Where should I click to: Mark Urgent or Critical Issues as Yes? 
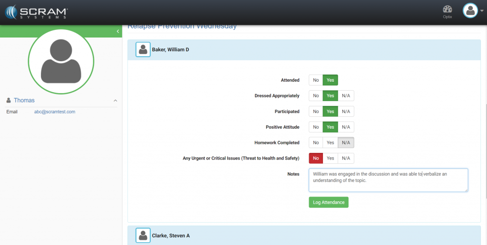tap(330, 158)
